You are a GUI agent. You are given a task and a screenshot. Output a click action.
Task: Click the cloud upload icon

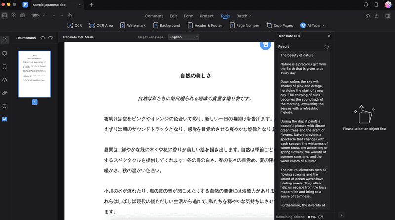[368, 16]
